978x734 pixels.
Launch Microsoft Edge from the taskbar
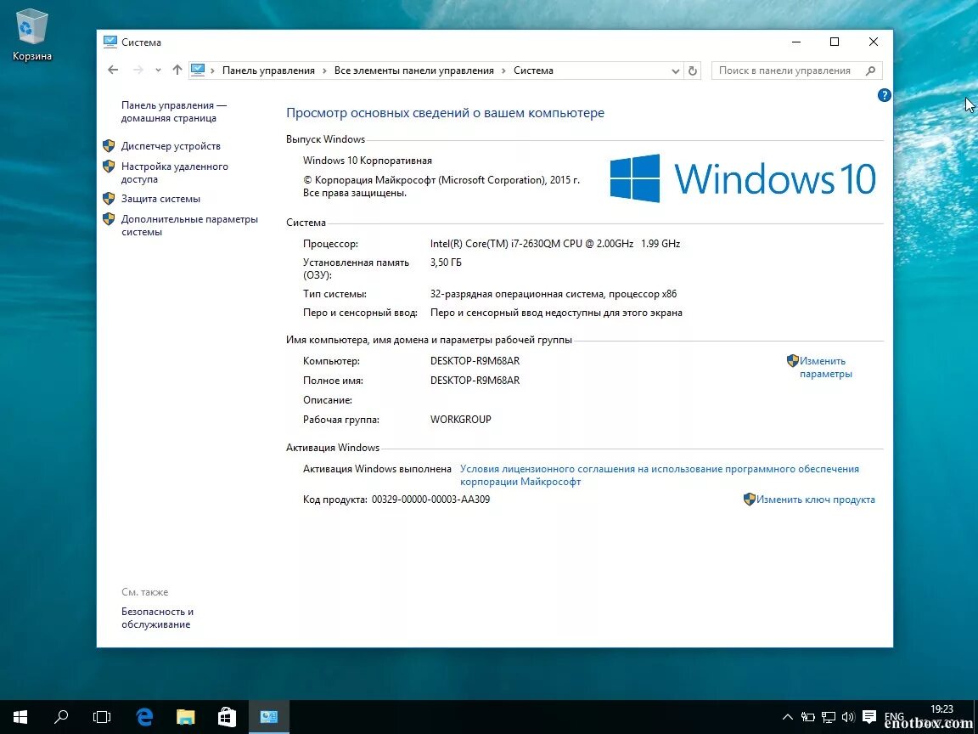[144, 717]
